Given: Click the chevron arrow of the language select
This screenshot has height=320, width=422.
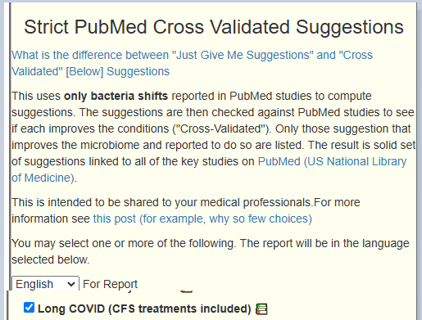Looking at the screenshot, I should [71, 284].
